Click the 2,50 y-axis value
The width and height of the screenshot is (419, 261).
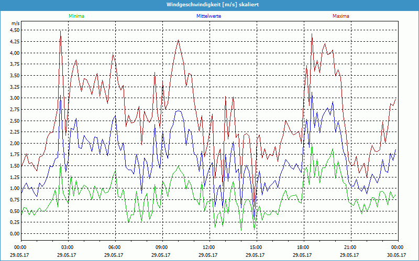[x=15, y=121]
